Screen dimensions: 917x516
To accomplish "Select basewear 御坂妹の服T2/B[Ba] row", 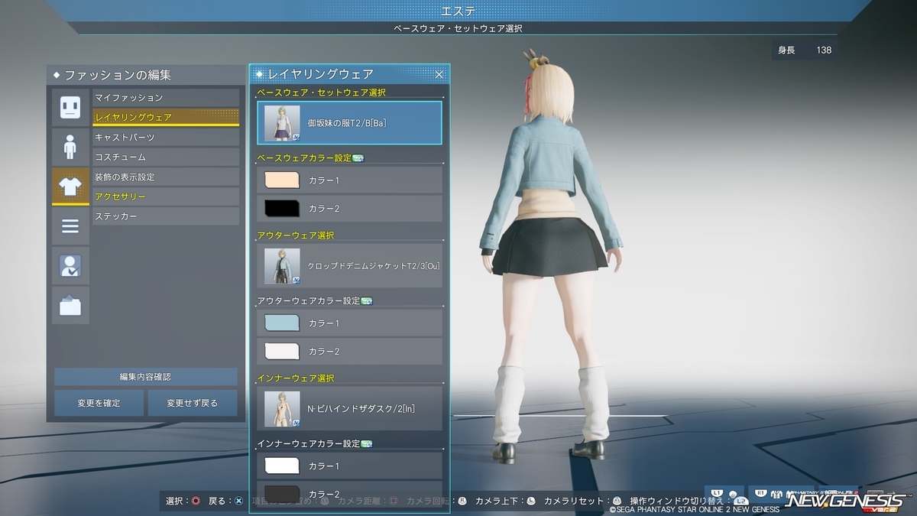I will tap(350, 123).
